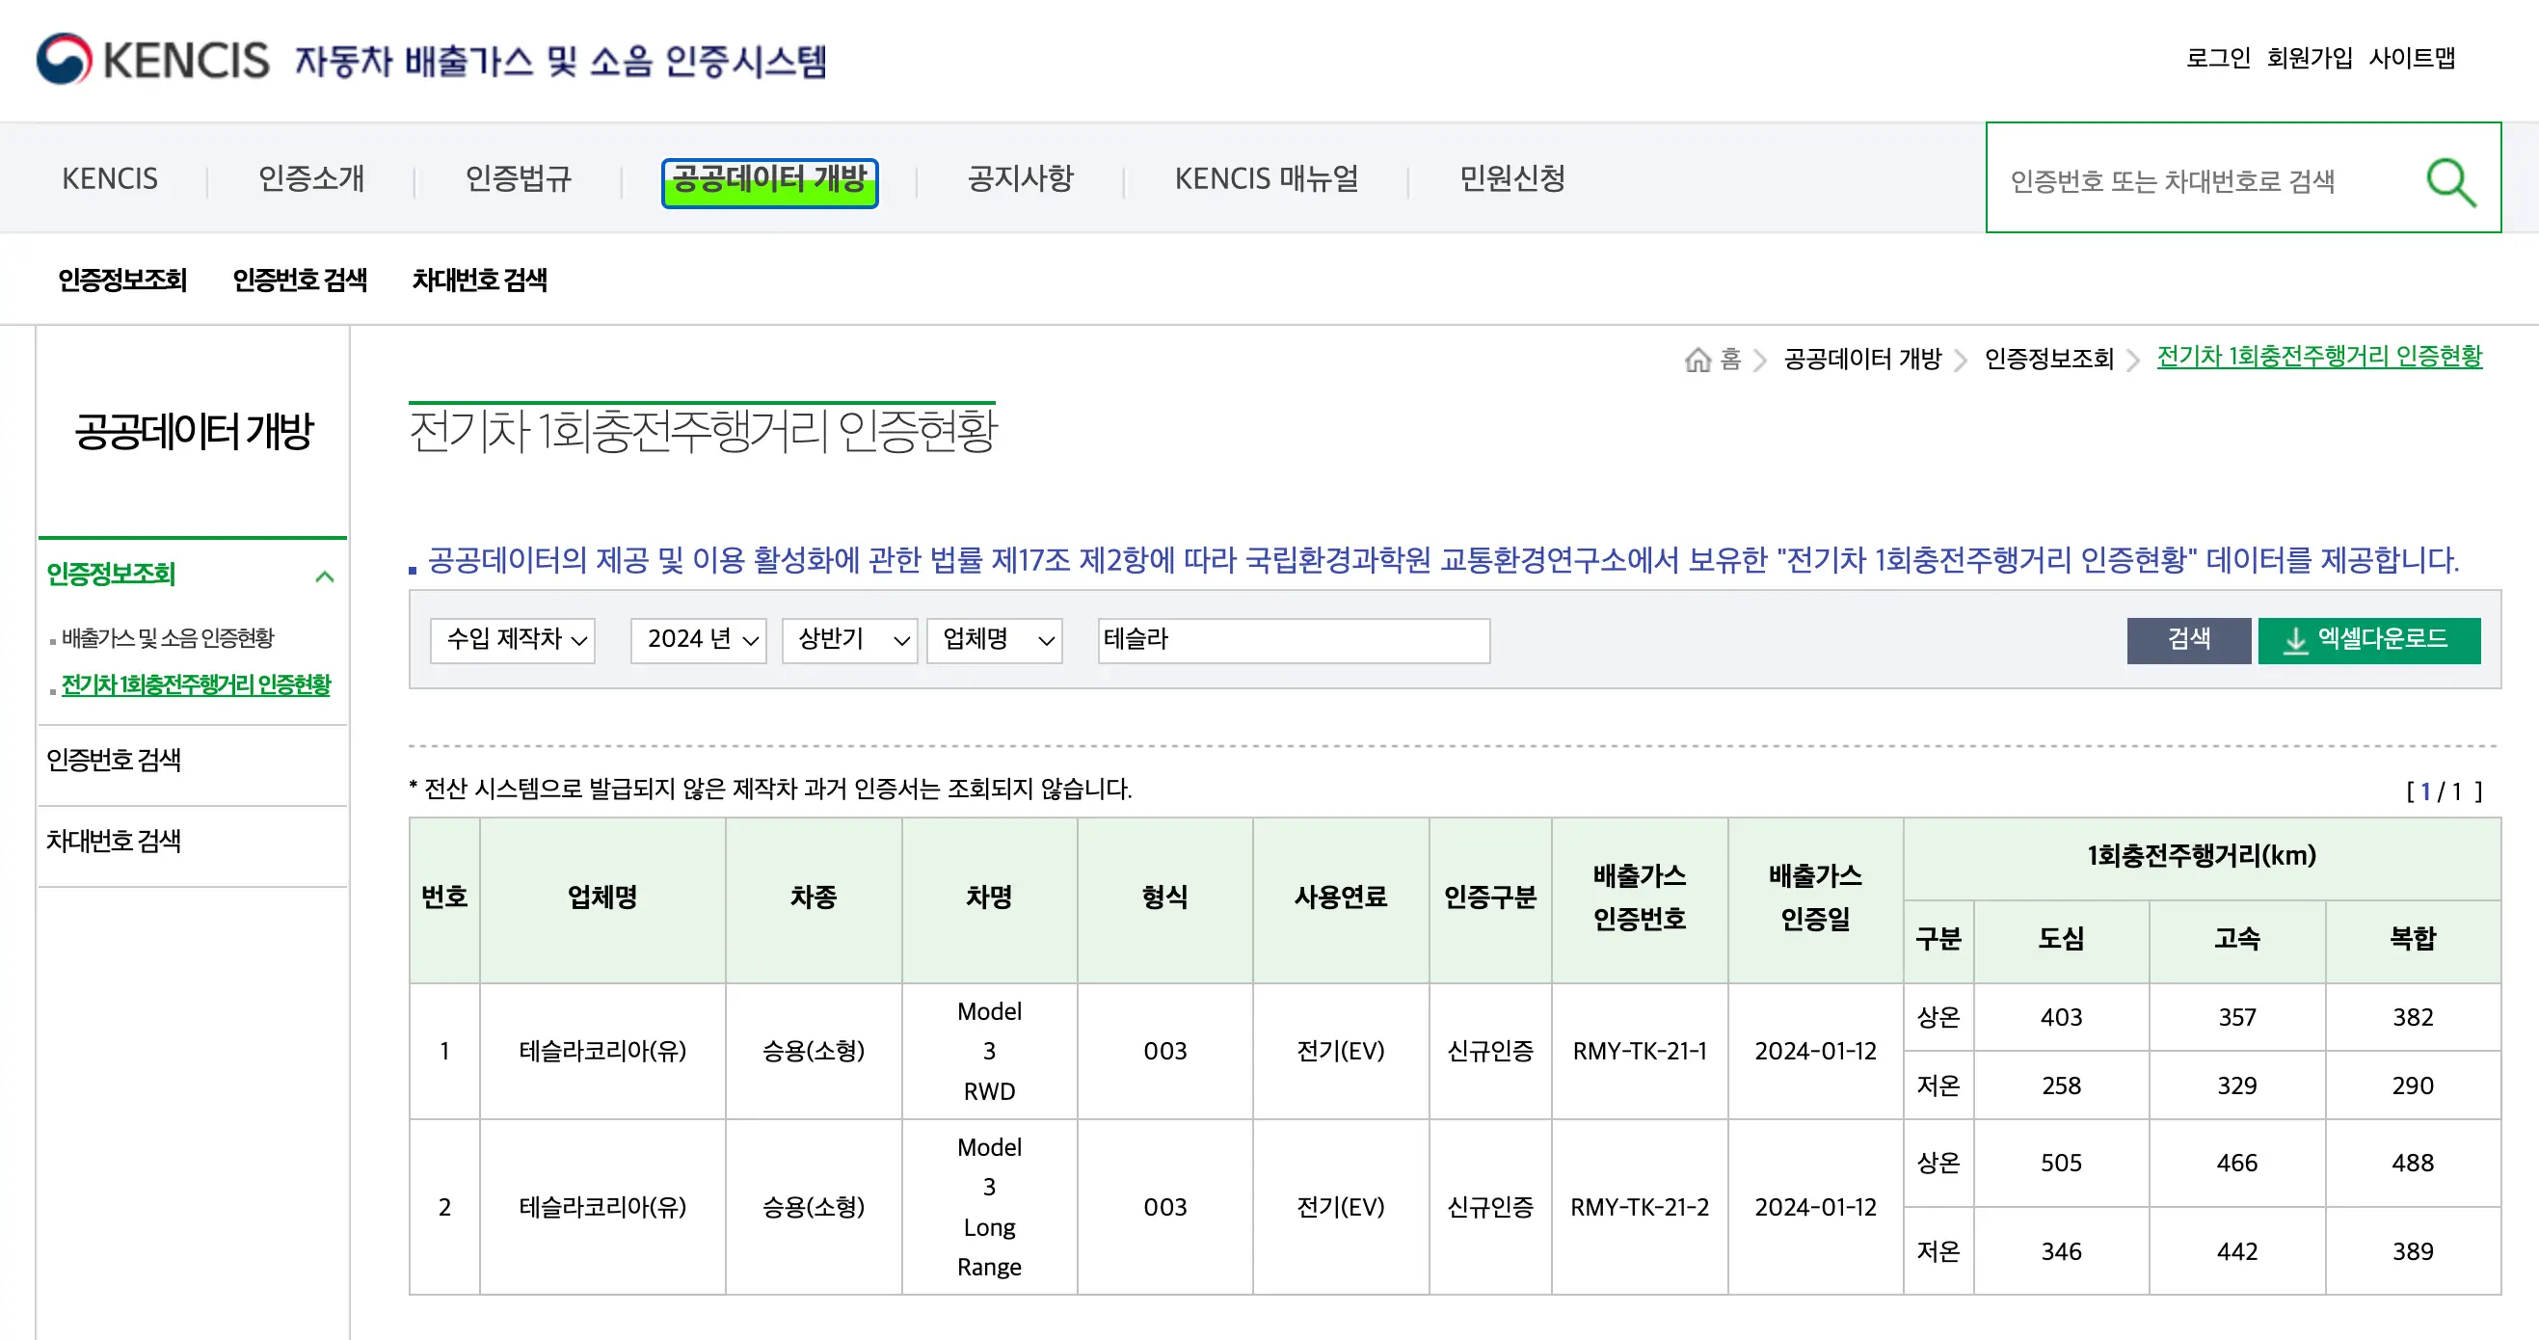The image size is (2539, 1340).
Task: Click 테슬라코리아(유) in row 1
Action: point(602,1051)
